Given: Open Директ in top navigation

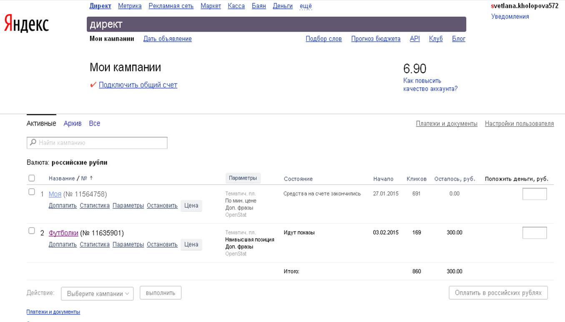Looking at the screenshot, I should 100,6.
